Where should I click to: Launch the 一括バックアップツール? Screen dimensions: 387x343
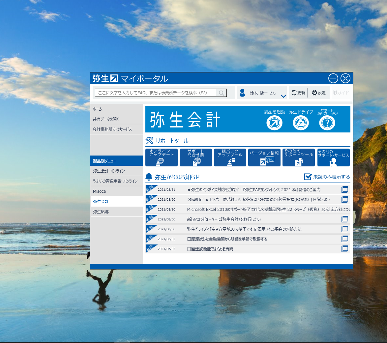pyautogui.click(x=230, y=157)
